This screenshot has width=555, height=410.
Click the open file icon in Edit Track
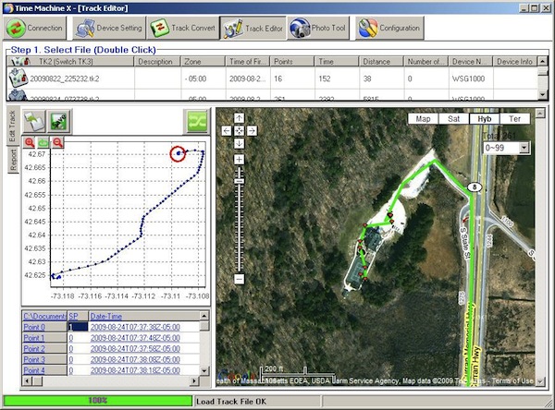34,121
